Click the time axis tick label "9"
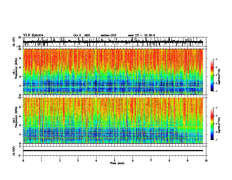Screen dimensions: 232x180 (x=187, y=161)
